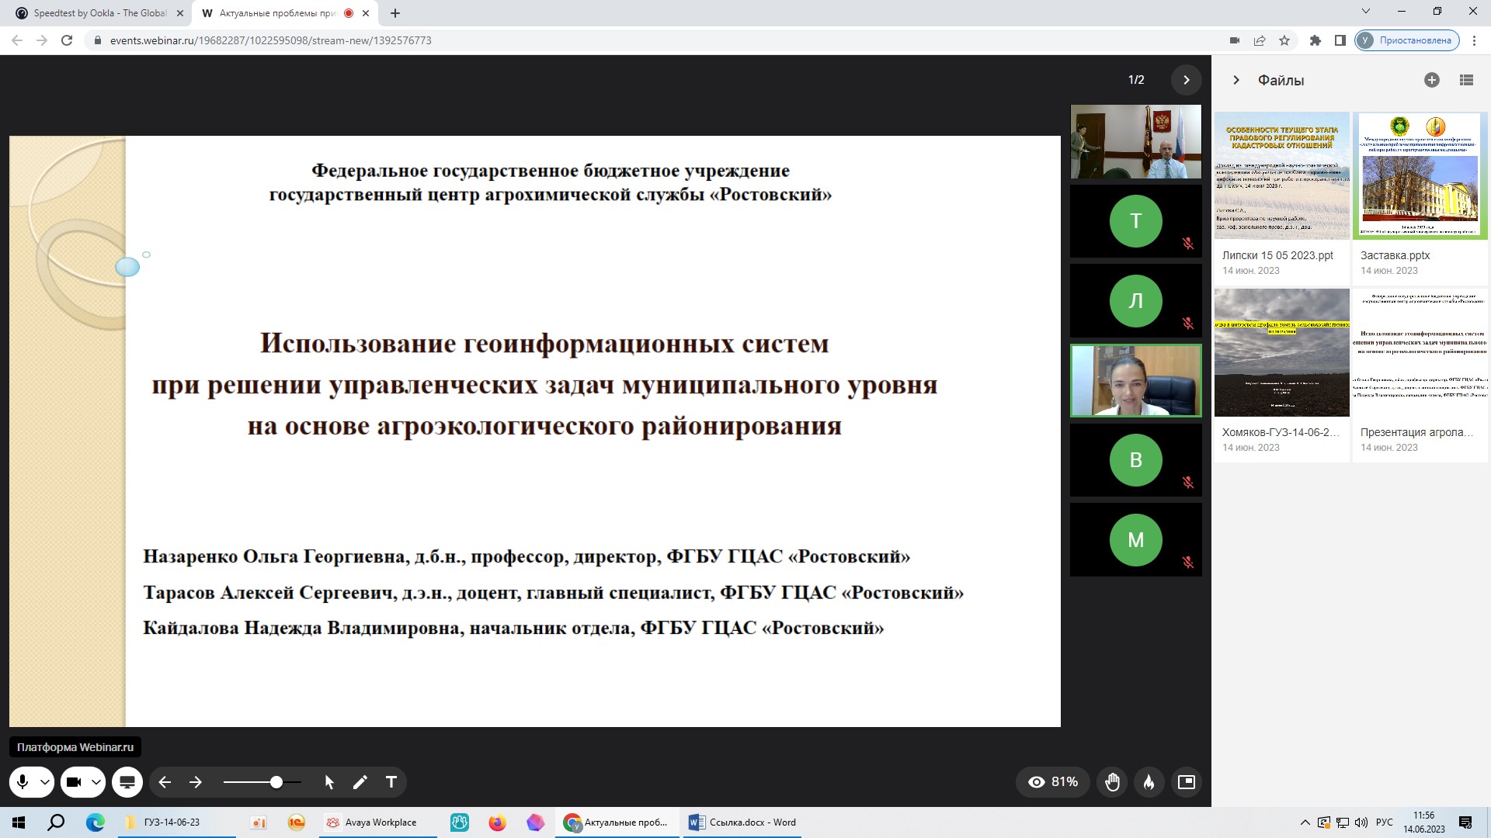Click the fire reaction icon
This screenshot has height=838, width=1491.
click(1149, 782)
